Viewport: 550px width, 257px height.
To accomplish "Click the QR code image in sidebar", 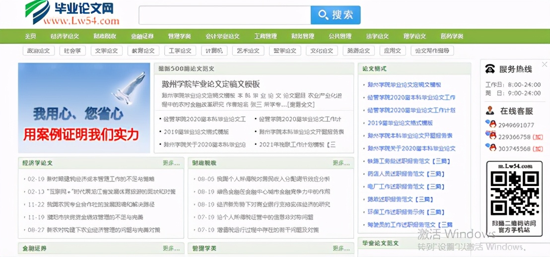I will coord(514,193).
